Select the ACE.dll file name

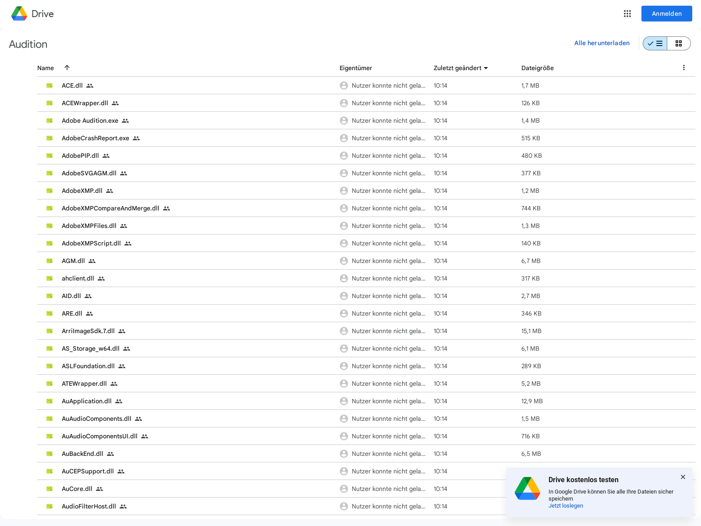[72, 85]
